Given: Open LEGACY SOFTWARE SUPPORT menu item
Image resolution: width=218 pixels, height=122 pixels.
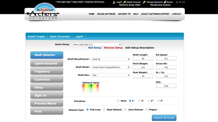Looking at the screenshot, I should 155,14.
